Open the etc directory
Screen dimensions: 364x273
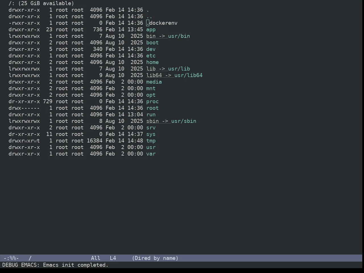(151, 56)
